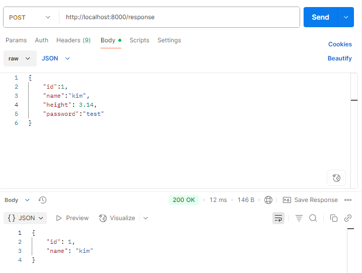Image resolution: width=362 pixels, height=273 pixels.
Task: Click the "name":"kim" line in the request body
Action: [x=66, y=96]
